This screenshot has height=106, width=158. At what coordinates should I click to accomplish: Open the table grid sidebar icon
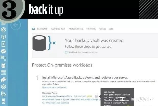pyautogui.click(x=3, y=73)
